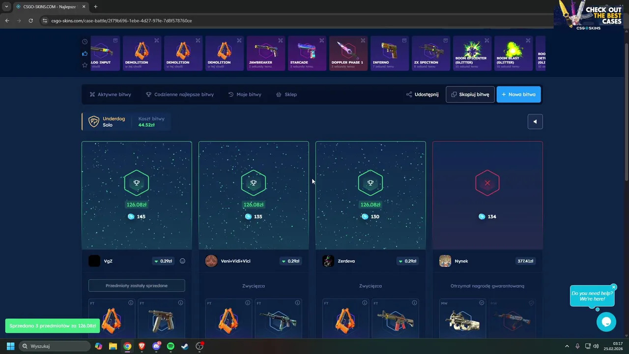
Task: Close the 'Do you need help?' chat bubble
Action: tap(614, 287)
